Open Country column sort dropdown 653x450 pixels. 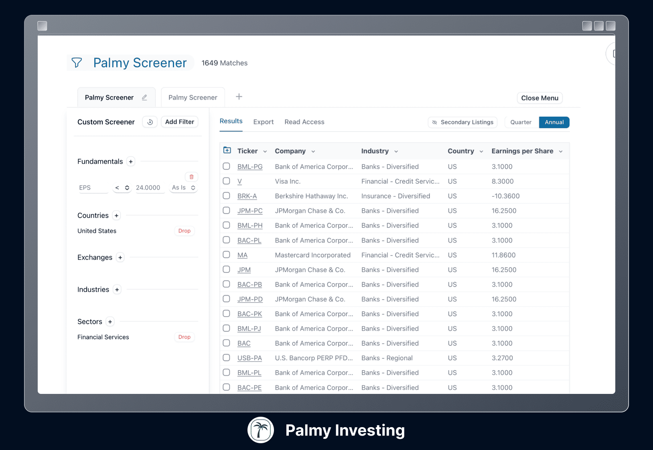pos(481,151)
